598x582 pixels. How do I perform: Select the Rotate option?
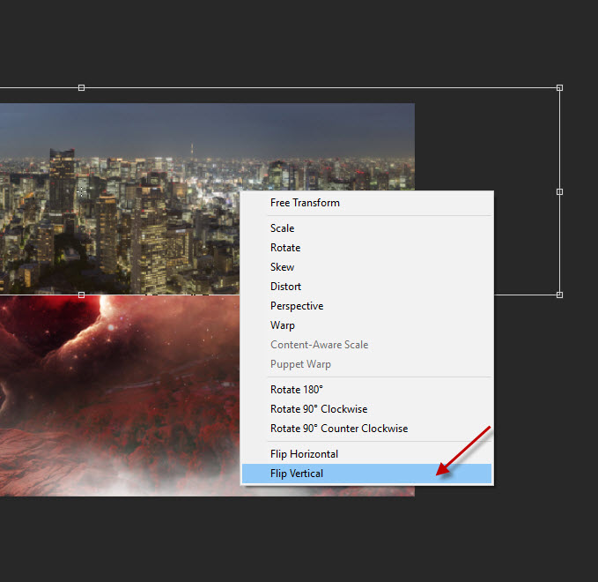point(285,248)
